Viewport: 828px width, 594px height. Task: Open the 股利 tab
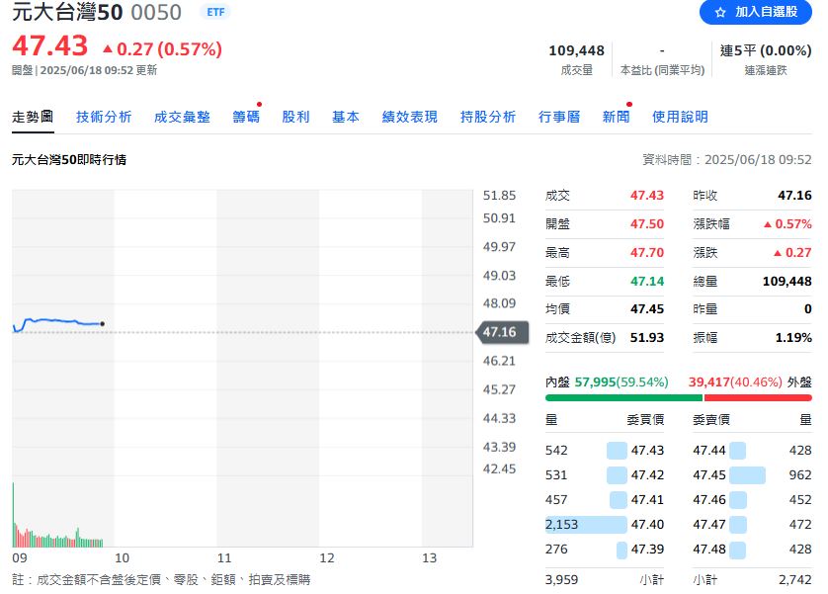[x=295, y=117]
